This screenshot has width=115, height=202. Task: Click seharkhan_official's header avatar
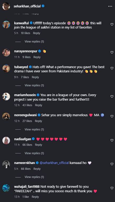(x=6, y=6)
